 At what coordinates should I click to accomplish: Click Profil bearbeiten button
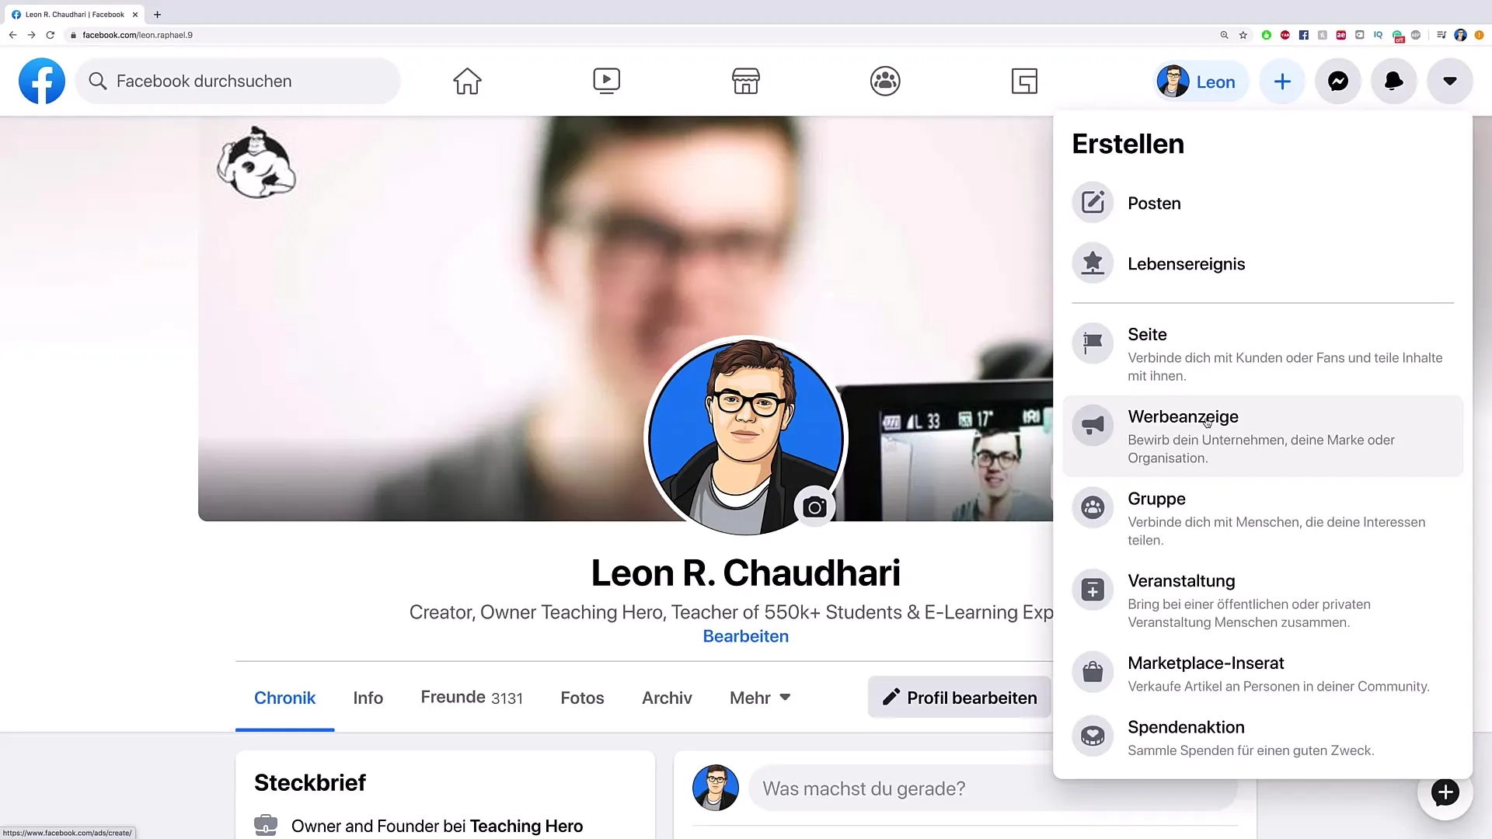pos(959,698)
